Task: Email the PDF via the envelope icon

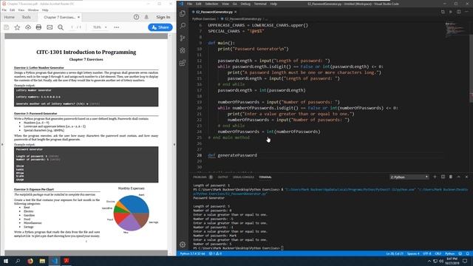Action: point(50,27)
